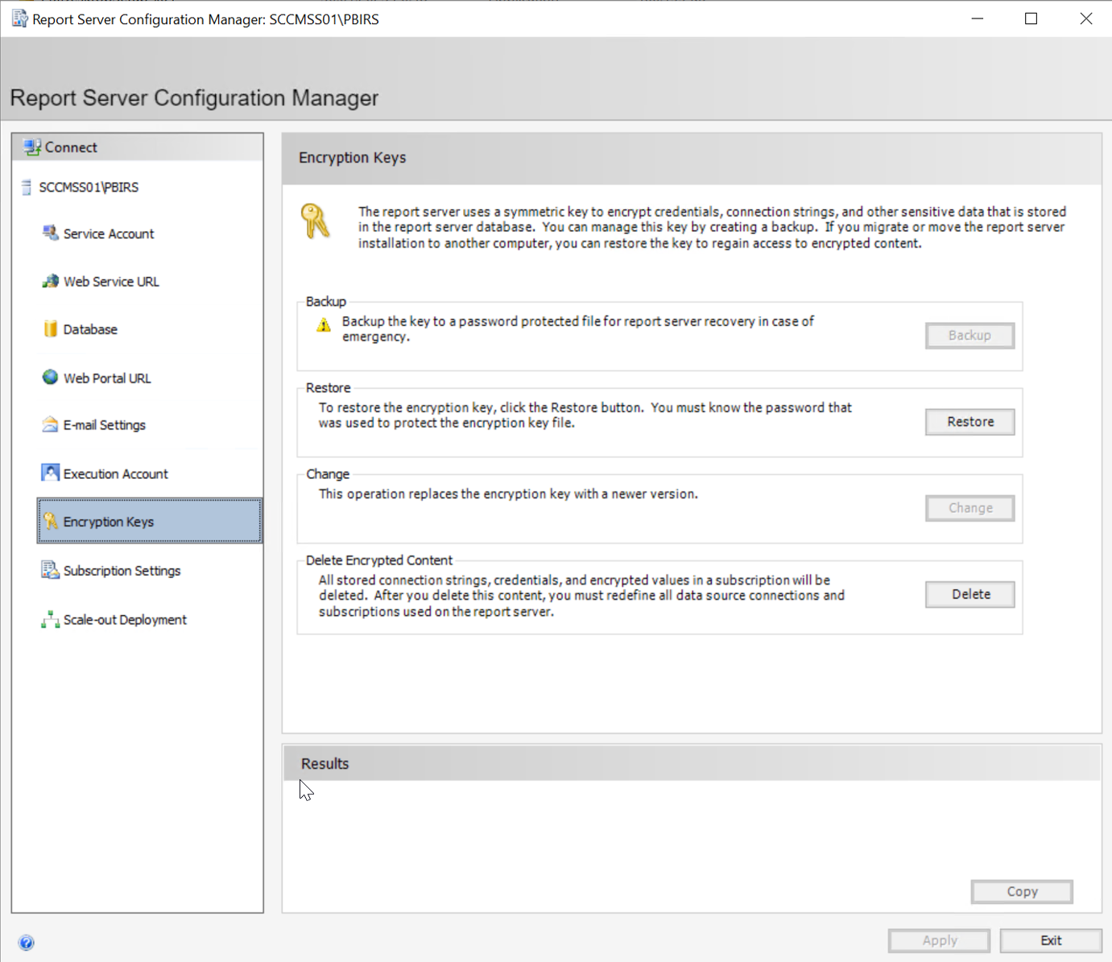The height and width of the screenshot is (962, 1112).
Task: Click the Encryption Keys panel heading
Action: 352,158
